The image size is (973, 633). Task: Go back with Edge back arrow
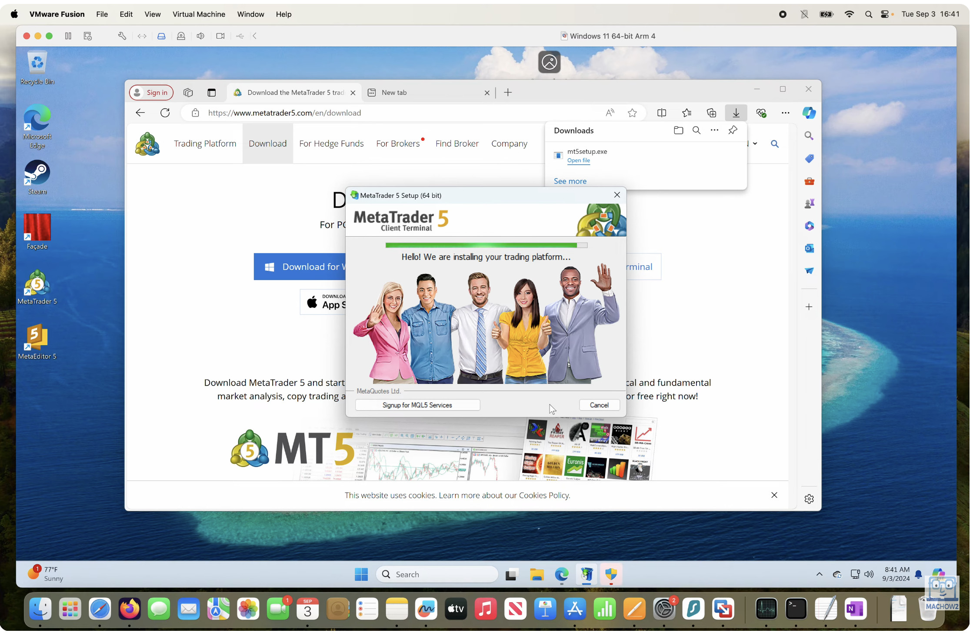point(140,113)
